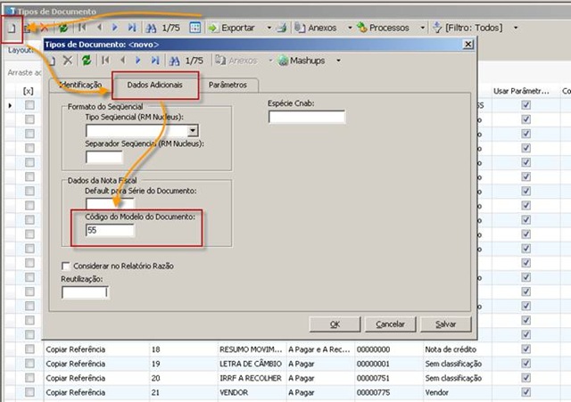Select the IRRF A RECOLHER cell
The image size is (571, 402).
coord(251,378)
